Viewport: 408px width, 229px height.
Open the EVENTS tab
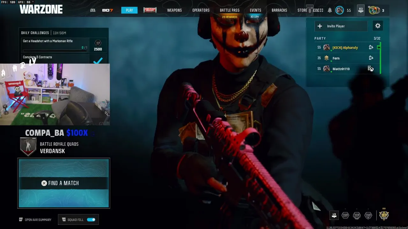tap(255, 10)
